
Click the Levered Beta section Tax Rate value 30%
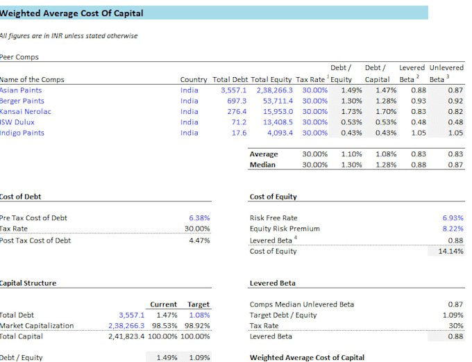(456, 326)
